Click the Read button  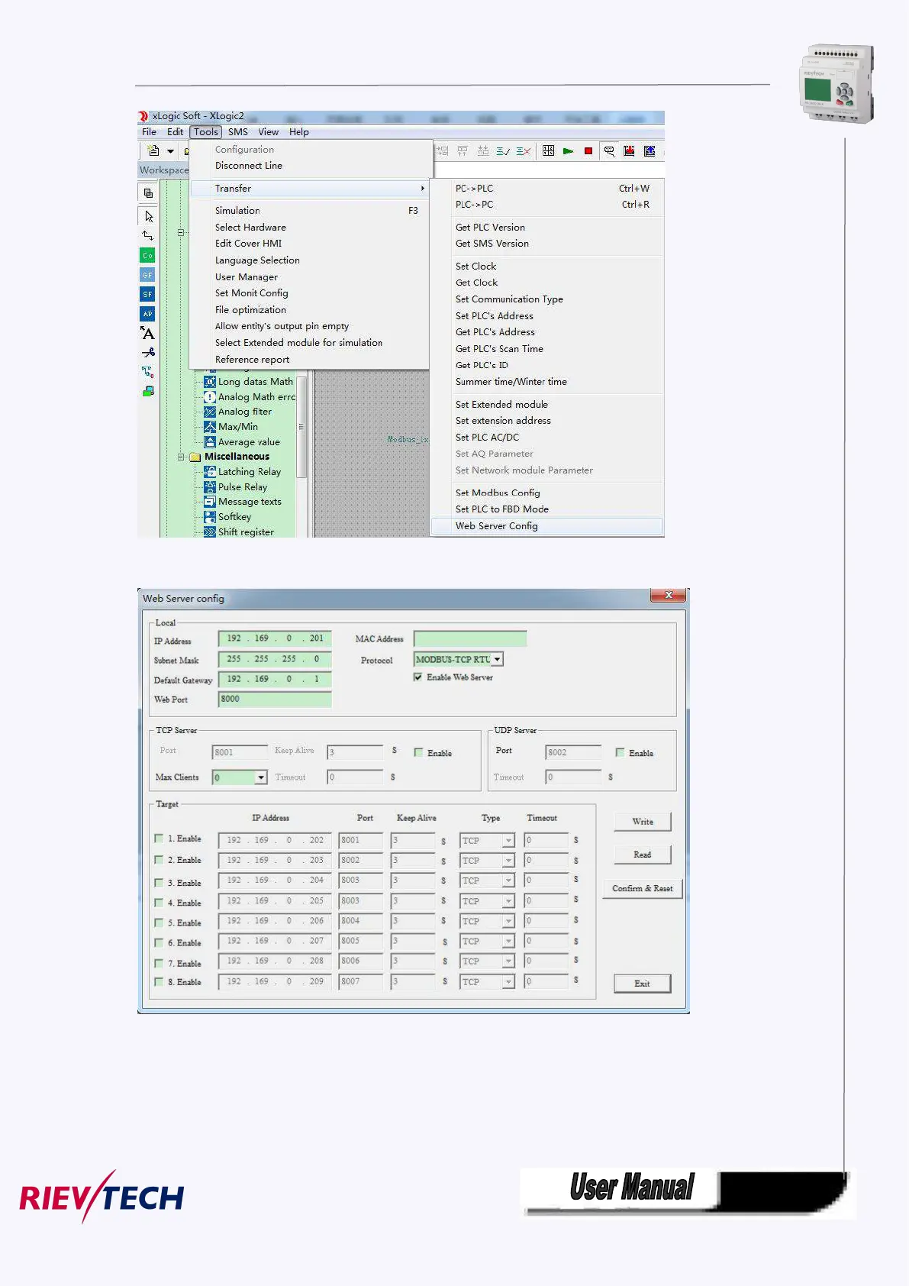point(643,855)
